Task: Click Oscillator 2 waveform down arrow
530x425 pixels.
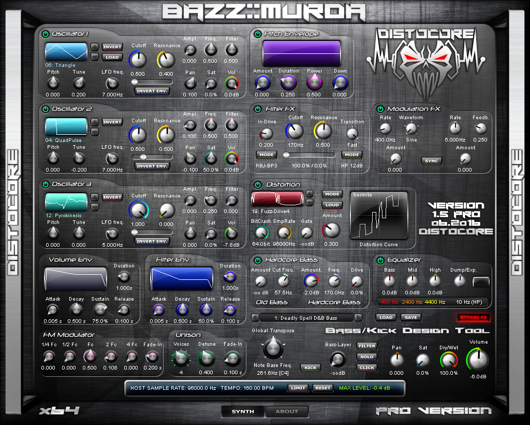Action: pyautogui.click(x=95, y=132)
